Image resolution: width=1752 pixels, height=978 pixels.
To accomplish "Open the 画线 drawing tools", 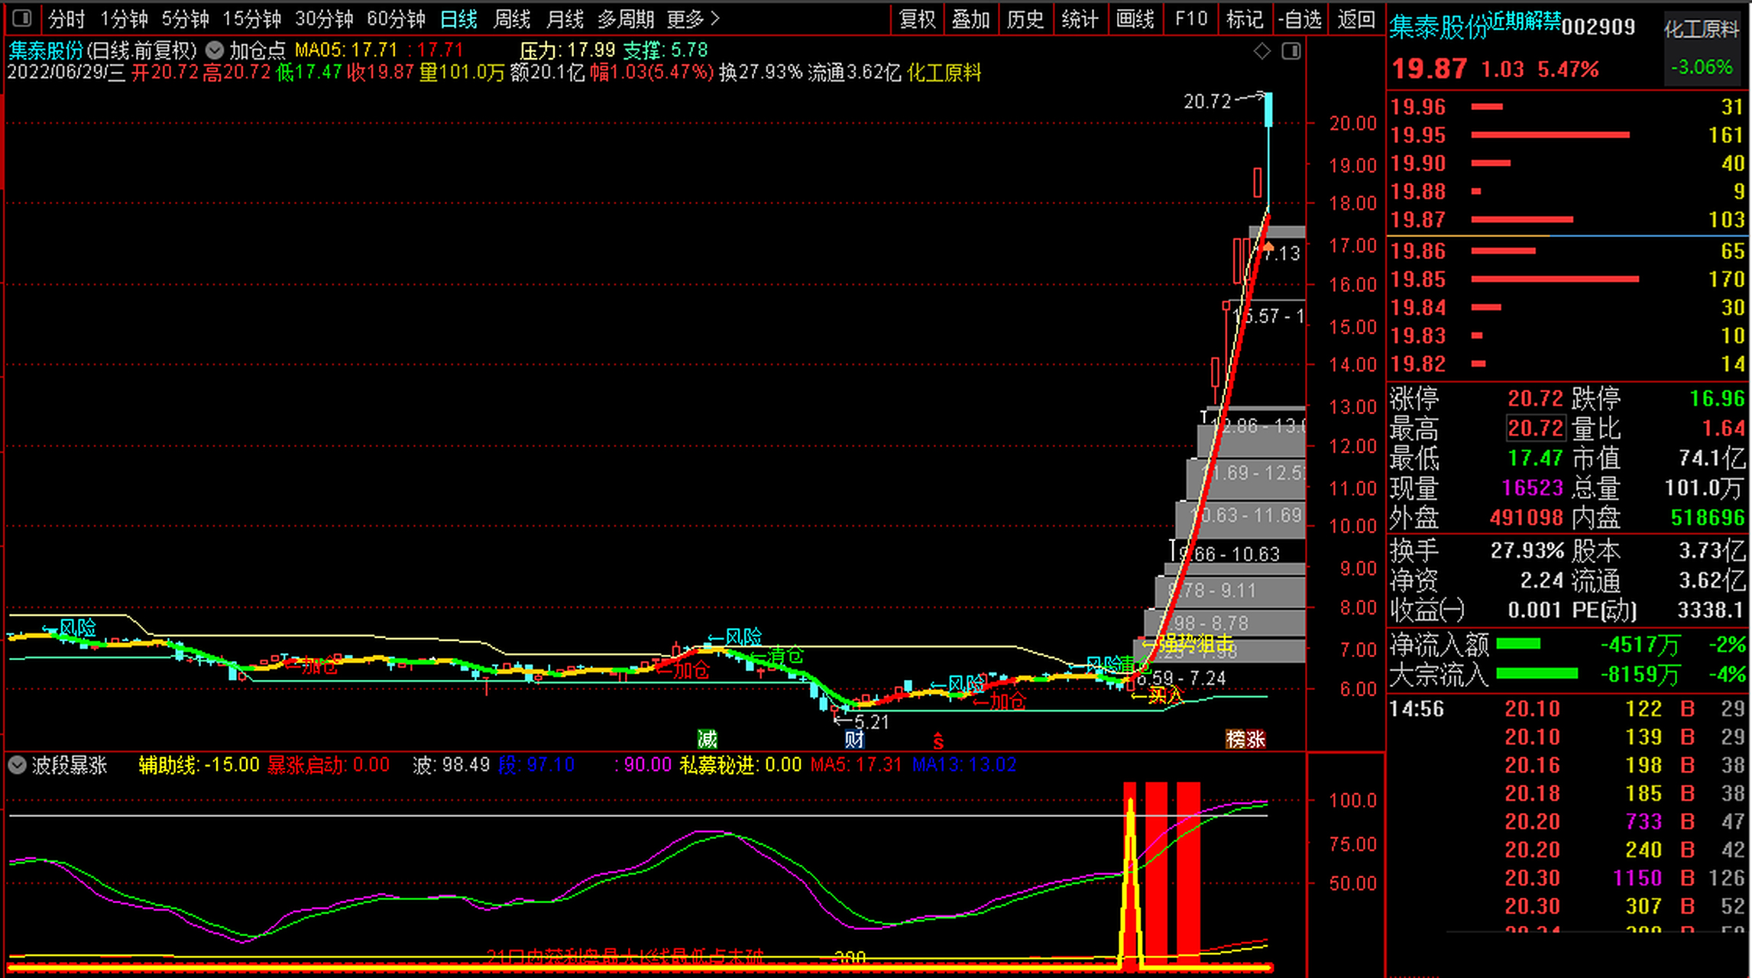I will pyautogui.click(x=1135, y=18).
